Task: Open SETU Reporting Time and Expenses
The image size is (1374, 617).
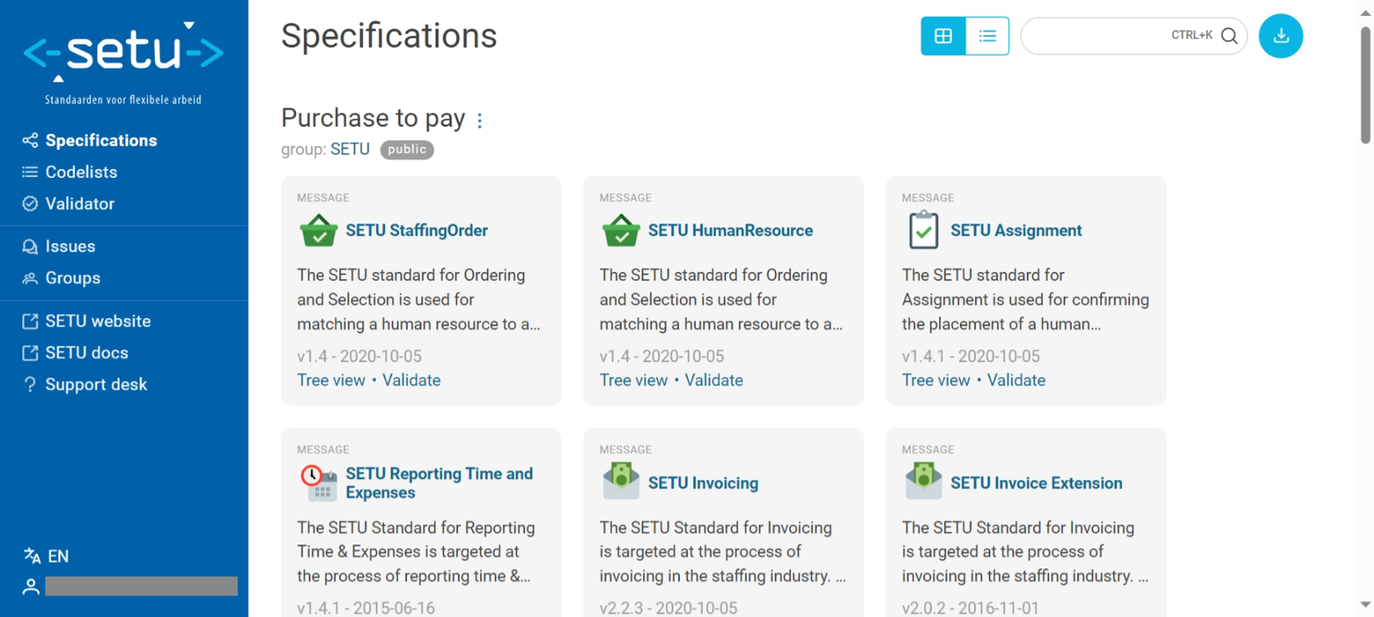Action: pyautogui.click(x=439, y=482)
